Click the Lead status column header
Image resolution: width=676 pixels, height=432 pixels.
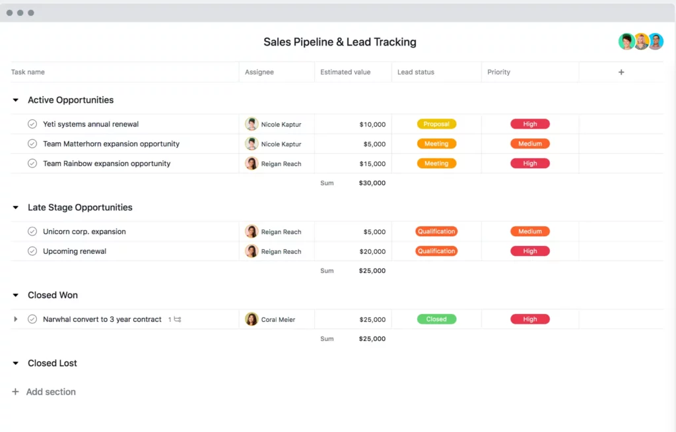click(x=415, y=72)
